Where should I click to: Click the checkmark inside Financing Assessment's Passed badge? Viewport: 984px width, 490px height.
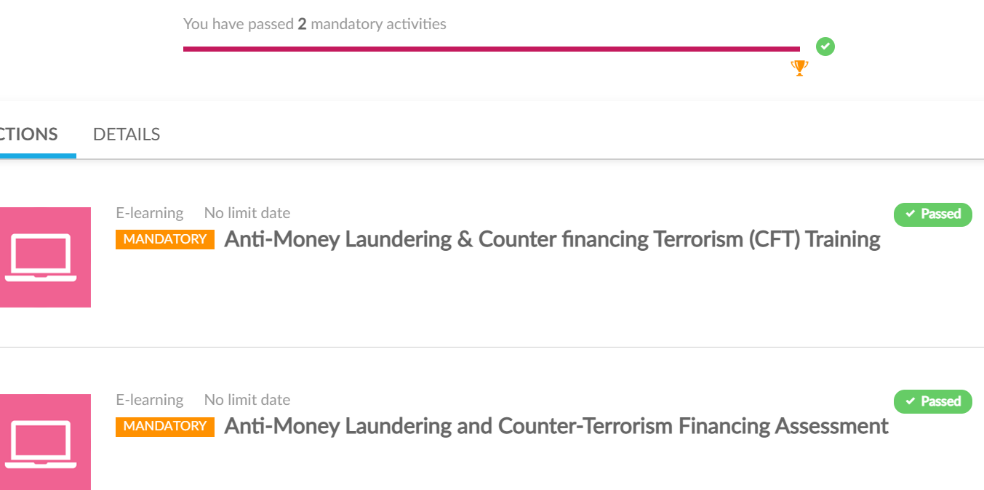point(911,401)
